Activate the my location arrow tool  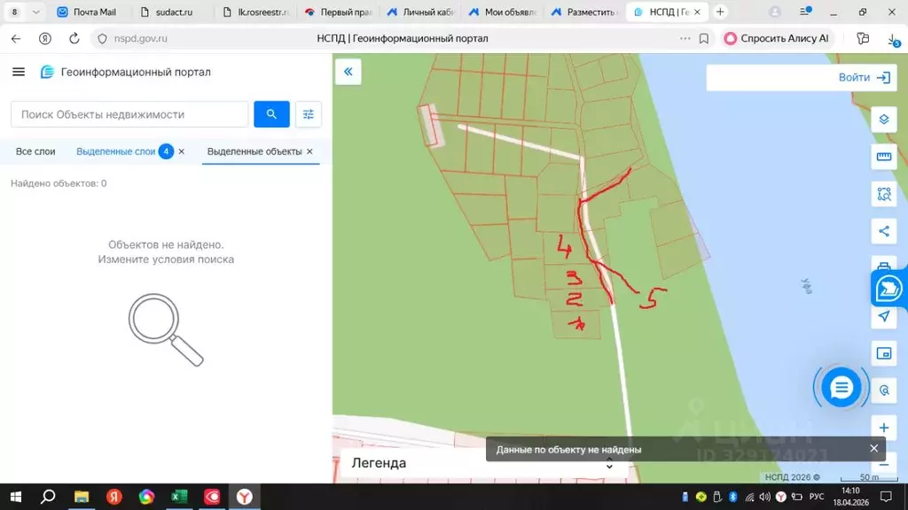coord(884,316)
